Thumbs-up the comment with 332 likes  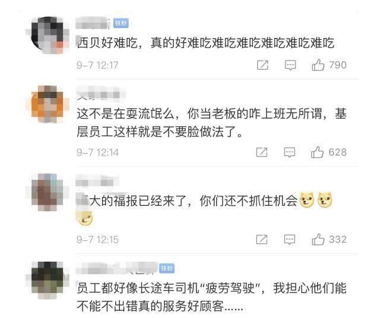(x=318, y=240)
